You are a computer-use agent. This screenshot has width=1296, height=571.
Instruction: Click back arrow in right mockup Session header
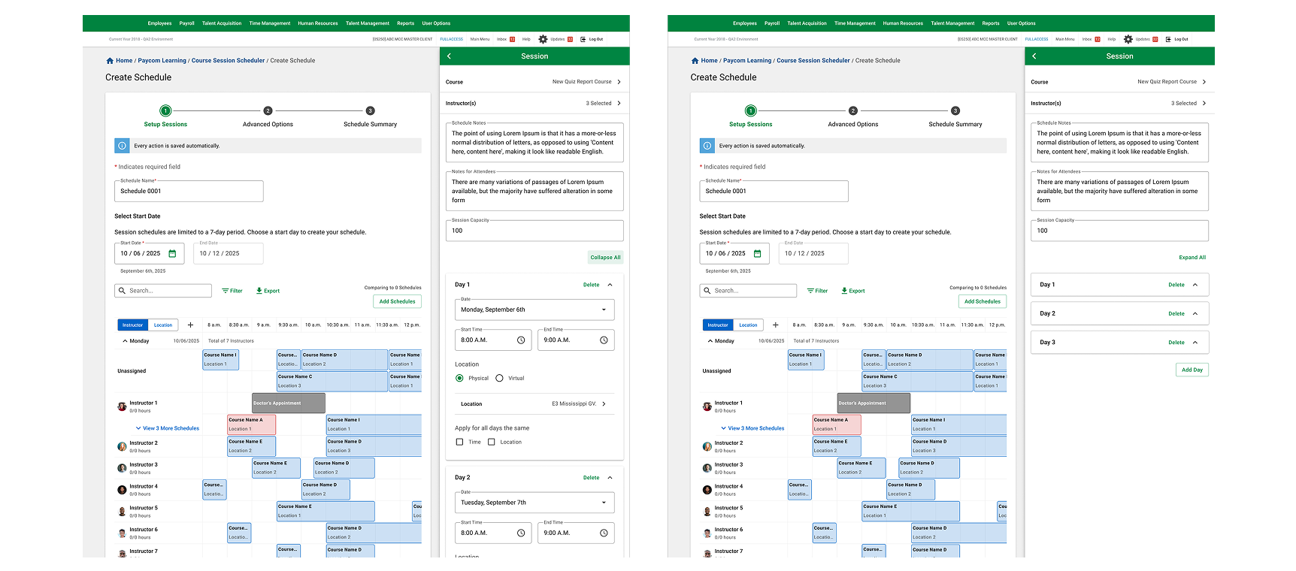pos(1034,56)
